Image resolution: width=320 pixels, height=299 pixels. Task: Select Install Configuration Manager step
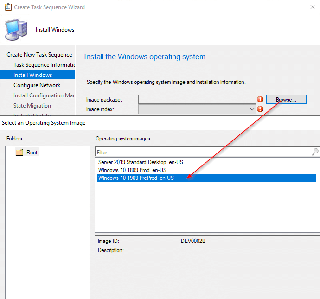pyautogui.click(x=44, y=95)
